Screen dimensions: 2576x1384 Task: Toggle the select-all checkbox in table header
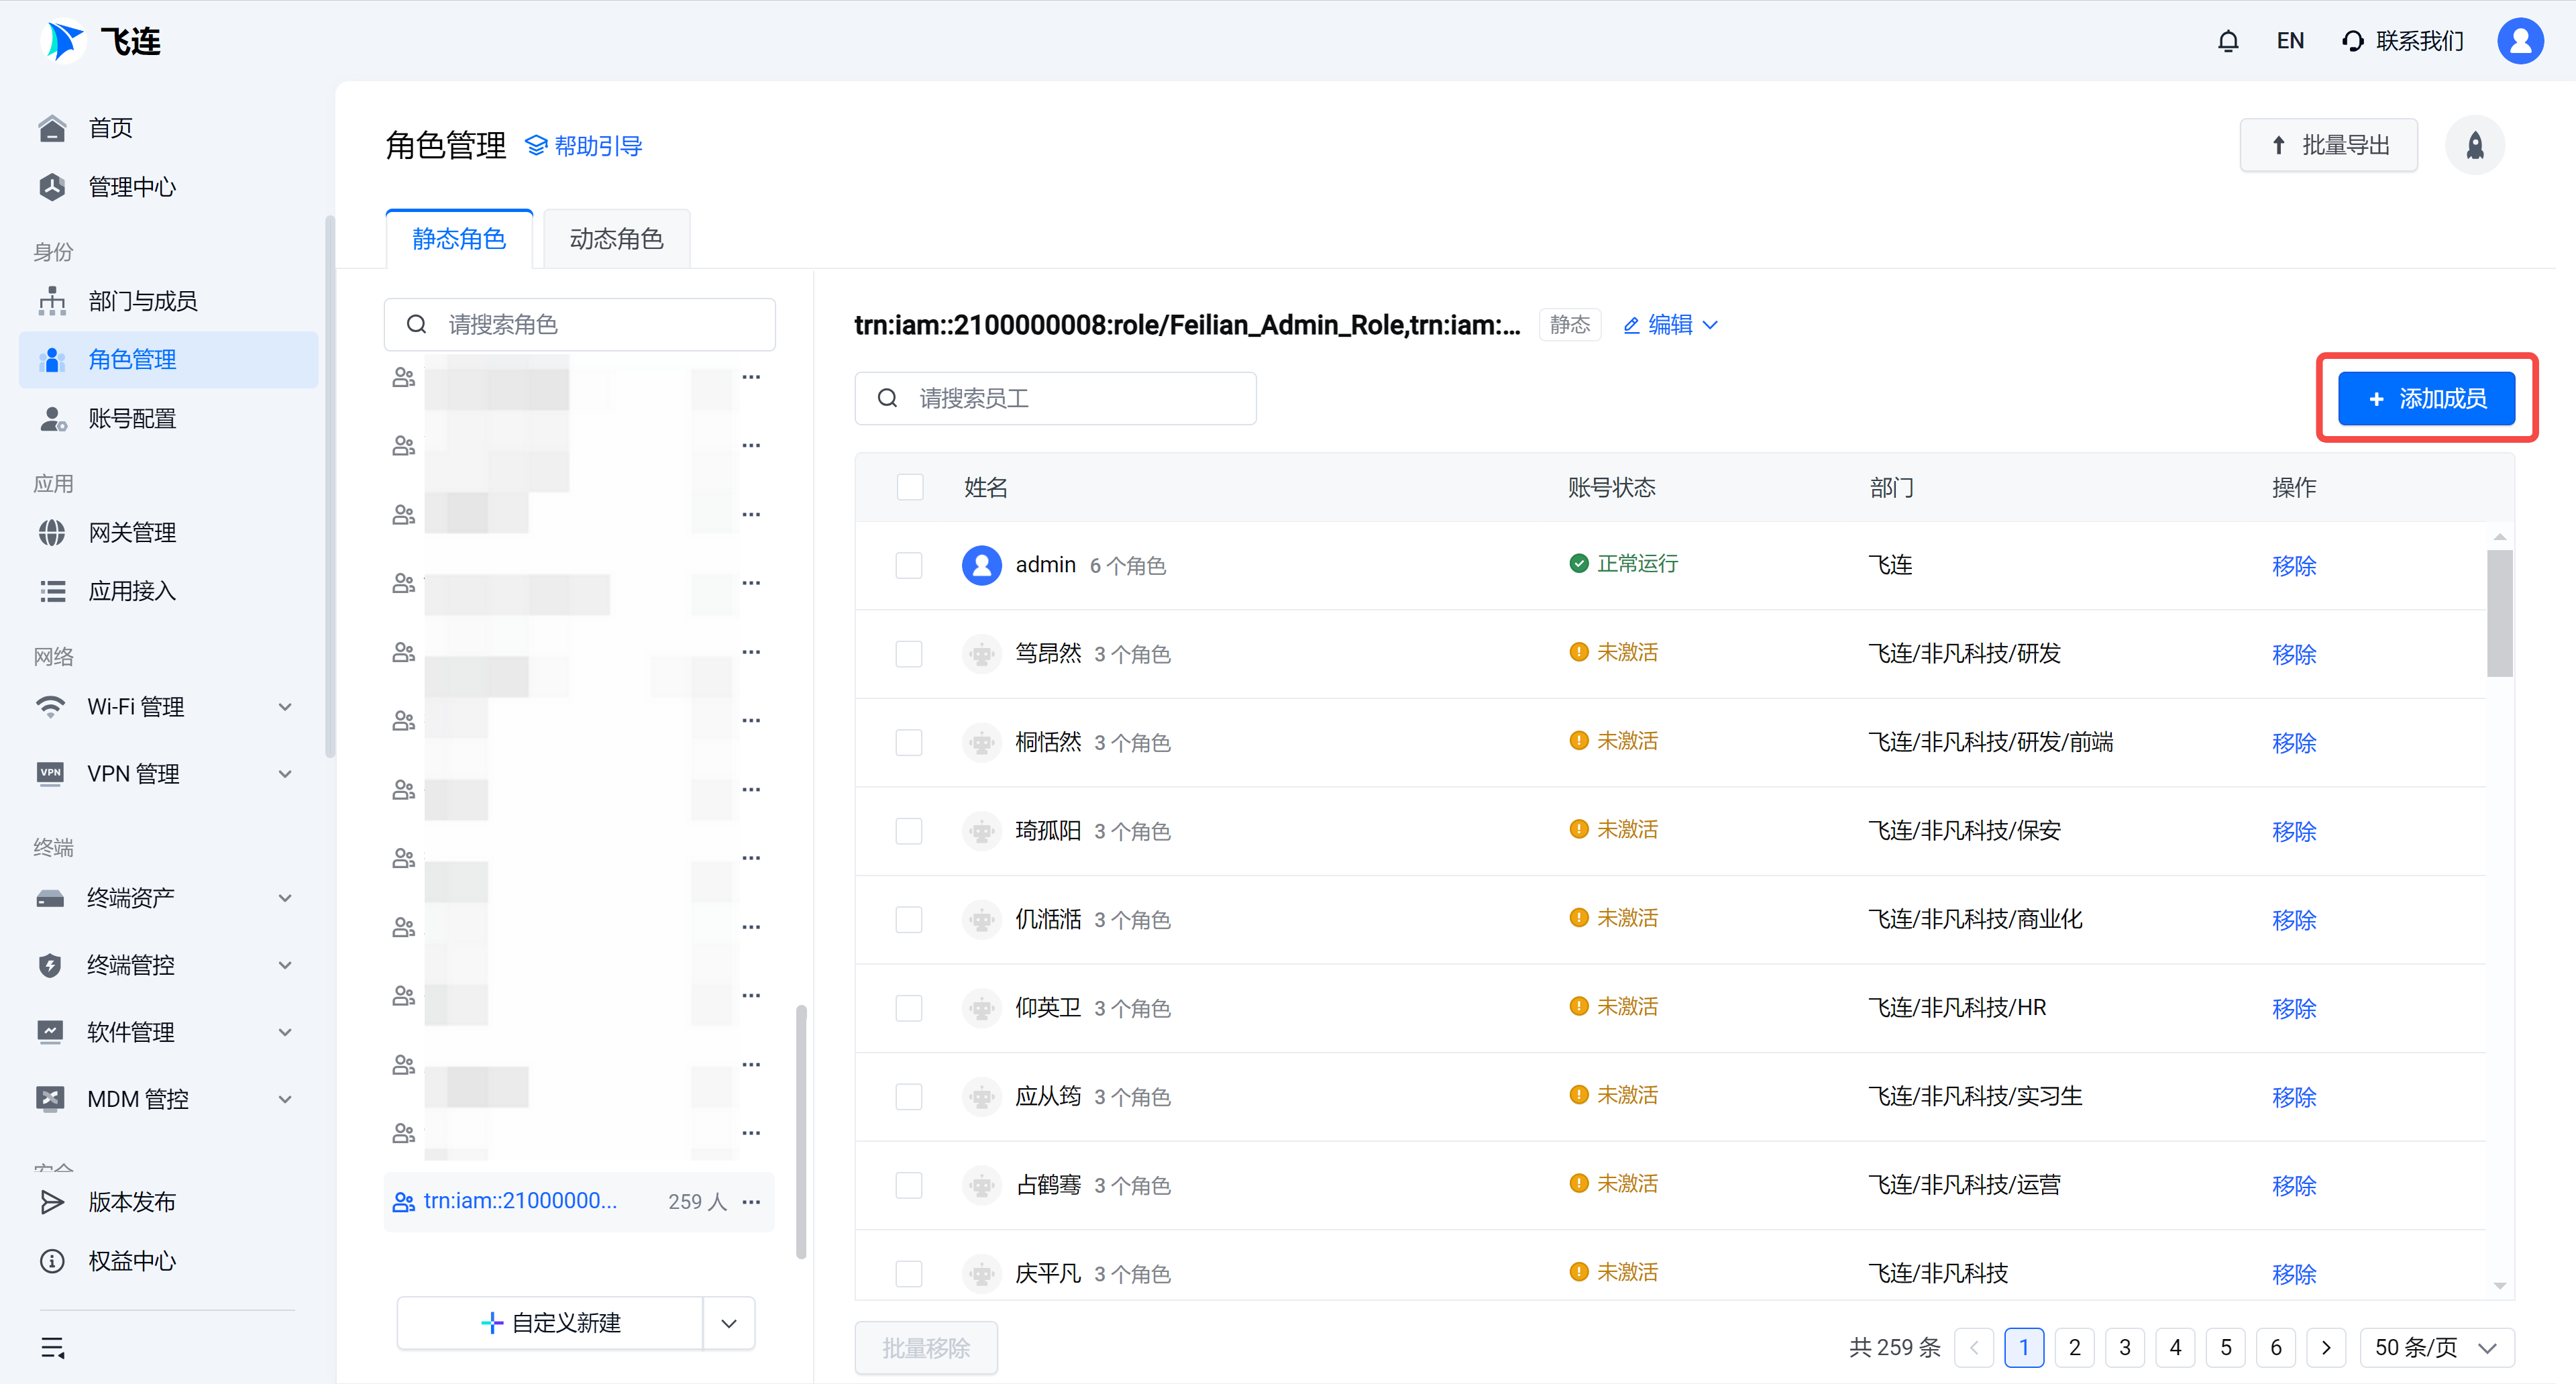[909, 487]
